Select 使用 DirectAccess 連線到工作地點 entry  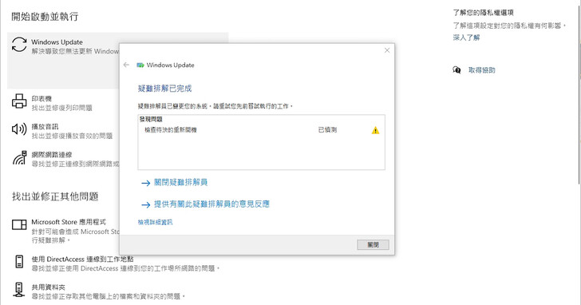click(82, 259)
